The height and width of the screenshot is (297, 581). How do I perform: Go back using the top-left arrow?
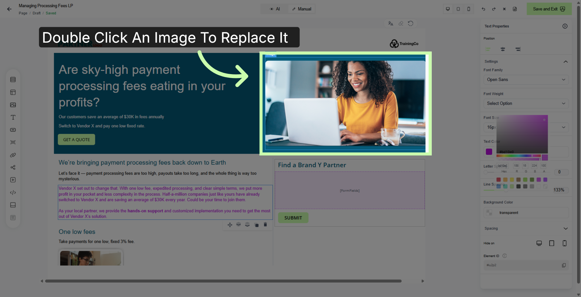[x=9, y=9]
